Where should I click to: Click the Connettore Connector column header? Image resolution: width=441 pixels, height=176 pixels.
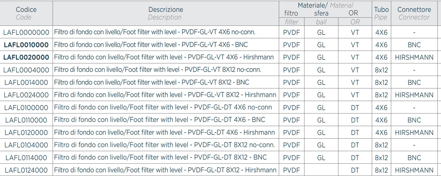click(x=414, y=13)
